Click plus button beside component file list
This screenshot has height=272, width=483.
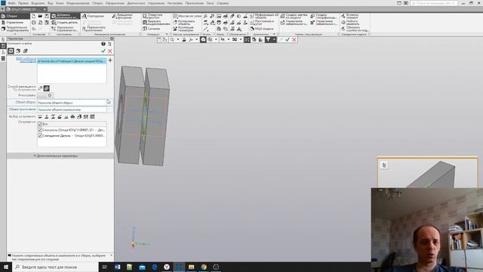110,60
